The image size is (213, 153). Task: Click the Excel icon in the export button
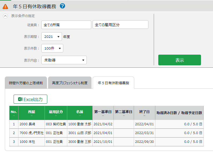pos(20,99)
